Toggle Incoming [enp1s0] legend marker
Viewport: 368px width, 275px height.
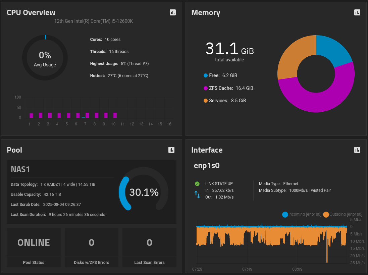pos(285,214)
